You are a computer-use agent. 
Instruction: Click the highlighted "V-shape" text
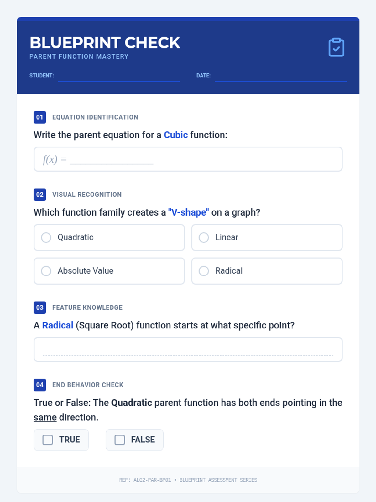[188, 212]
